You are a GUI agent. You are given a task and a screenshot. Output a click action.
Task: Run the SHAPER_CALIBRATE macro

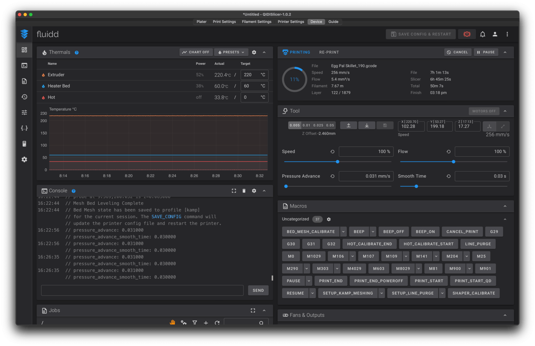click(x=473, y=293)
